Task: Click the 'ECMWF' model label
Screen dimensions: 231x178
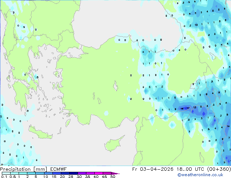Action: click(x=59, y=169)
